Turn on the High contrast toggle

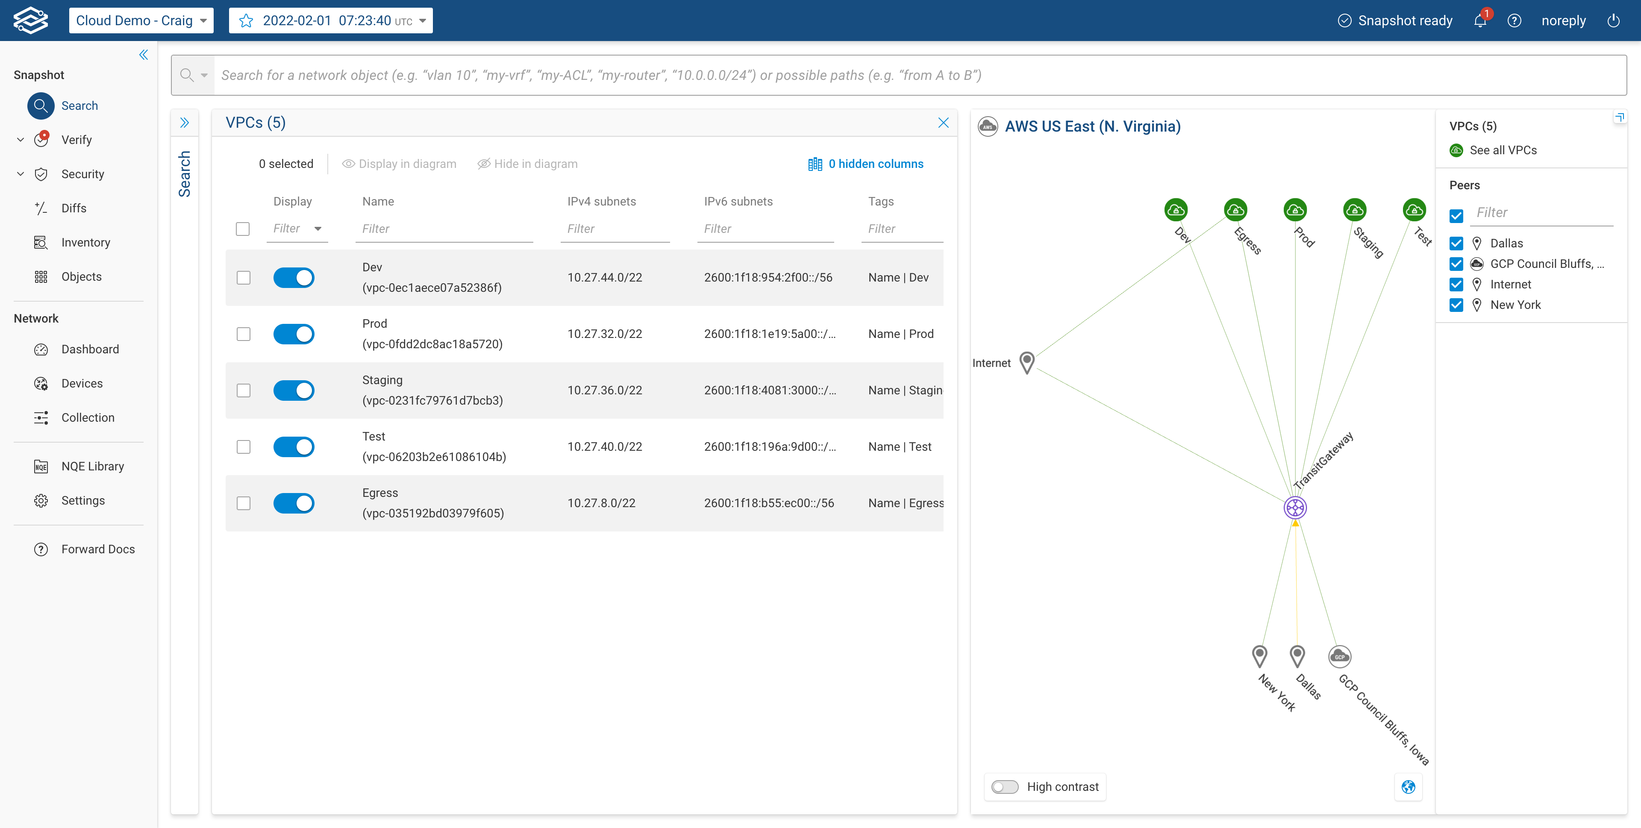[1005, 787]
